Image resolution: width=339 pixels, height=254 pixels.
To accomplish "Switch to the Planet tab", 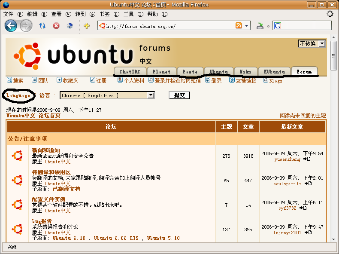I will pyautogui.click(x=161, y=71).
